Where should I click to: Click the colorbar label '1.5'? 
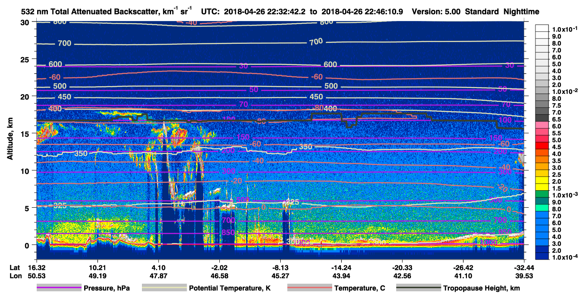pos(556,189)
